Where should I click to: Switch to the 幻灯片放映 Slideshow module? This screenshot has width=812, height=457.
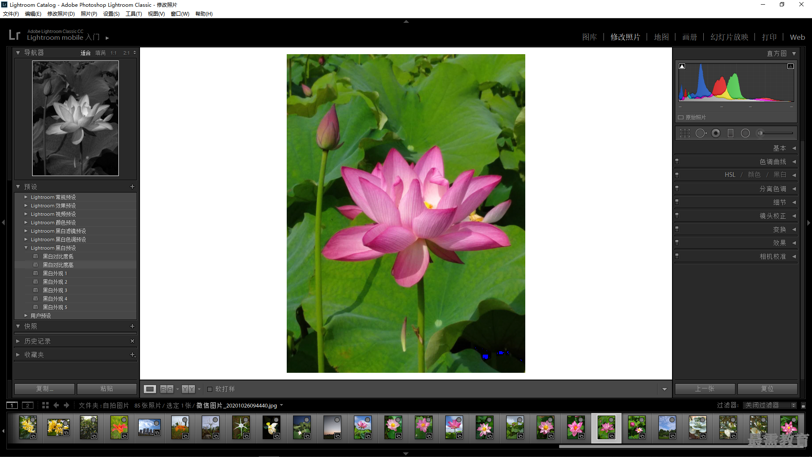click(730, 37)
